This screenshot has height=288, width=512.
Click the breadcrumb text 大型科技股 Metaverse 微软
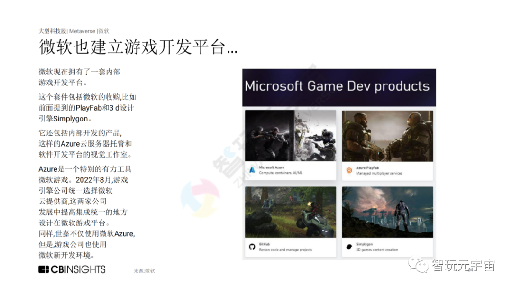pyautogui.click(x=74, y=31)
